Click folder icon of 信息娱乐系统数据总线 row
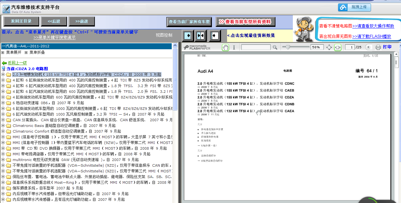Image resolution: width=401 pixels, height=203 pixels. pos(9,182)
